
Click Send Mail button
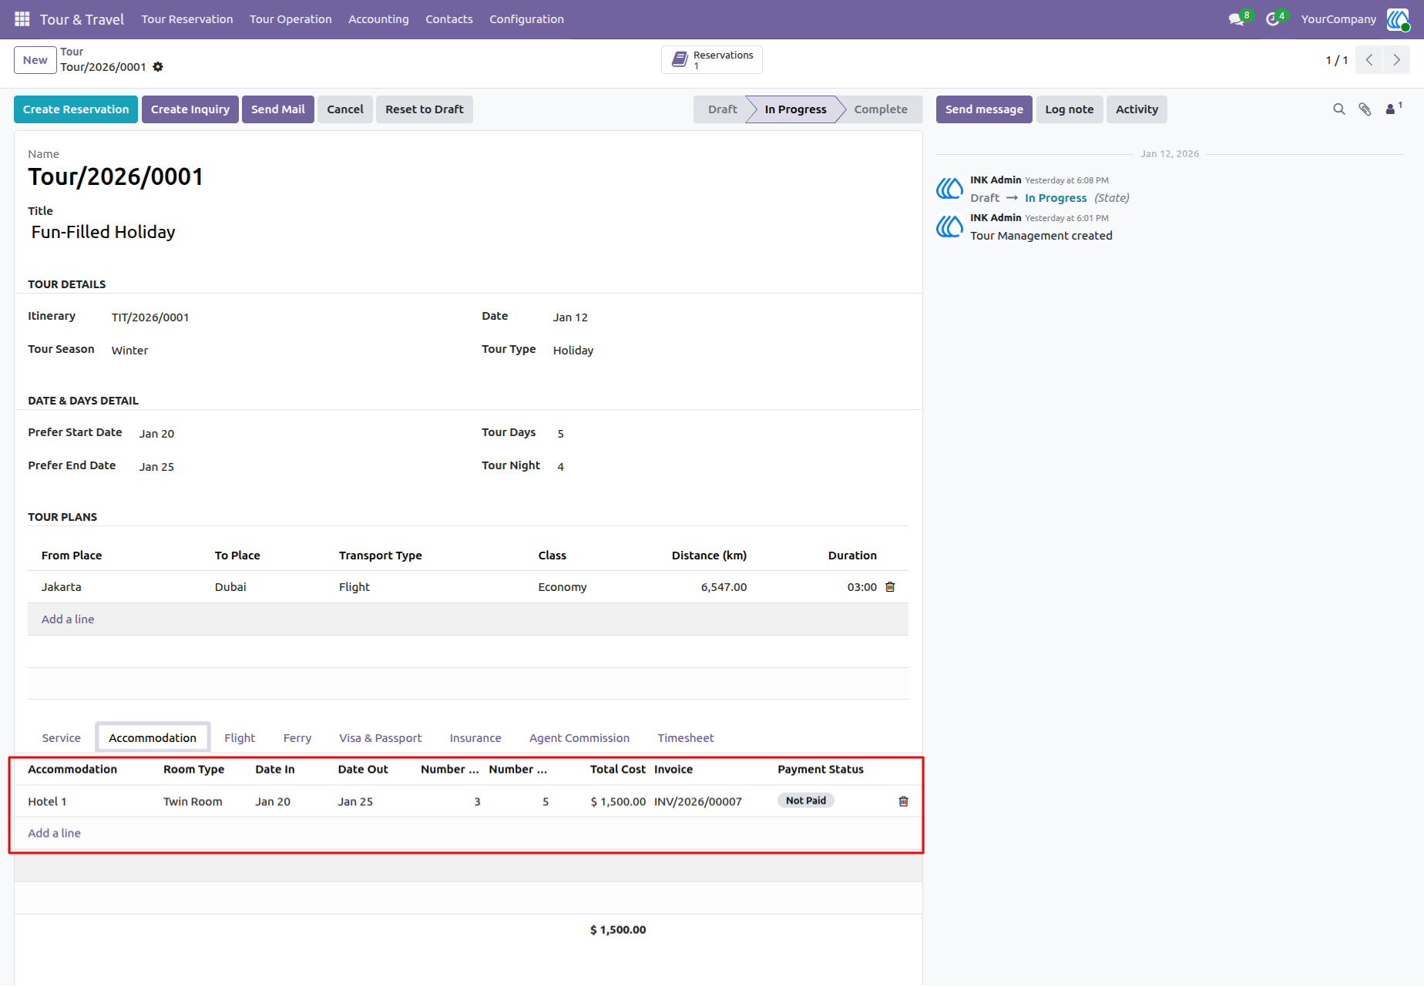coord(278,109)
